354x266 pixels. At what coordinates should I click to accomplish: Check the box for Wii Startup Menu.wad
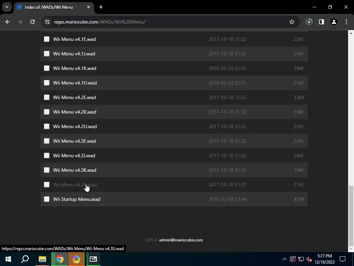tap(47, 199)
